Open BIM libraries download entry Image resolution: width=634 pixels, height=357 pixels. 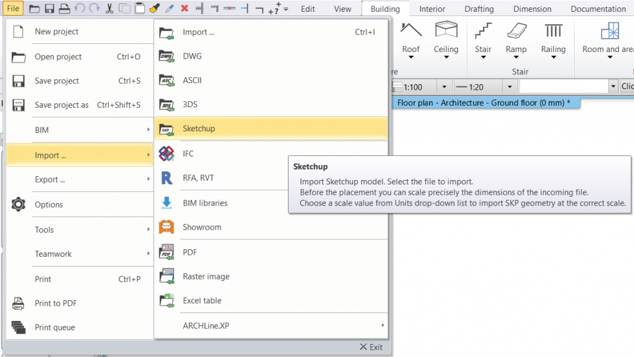click(x=222, y=203)
